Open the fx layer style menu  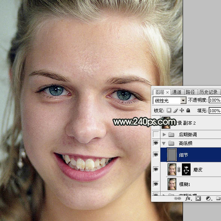pos(188,198)
